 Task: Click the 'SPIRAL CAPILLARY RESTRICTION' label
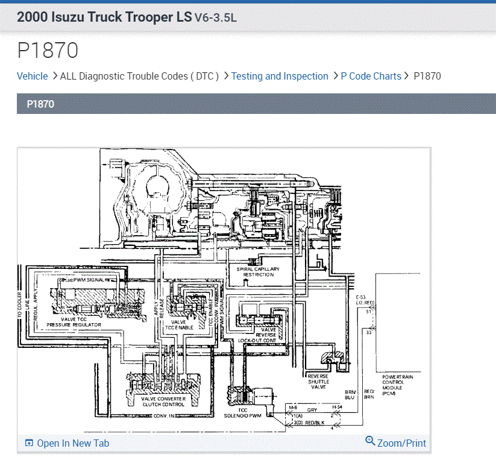(x=258, y=272)
